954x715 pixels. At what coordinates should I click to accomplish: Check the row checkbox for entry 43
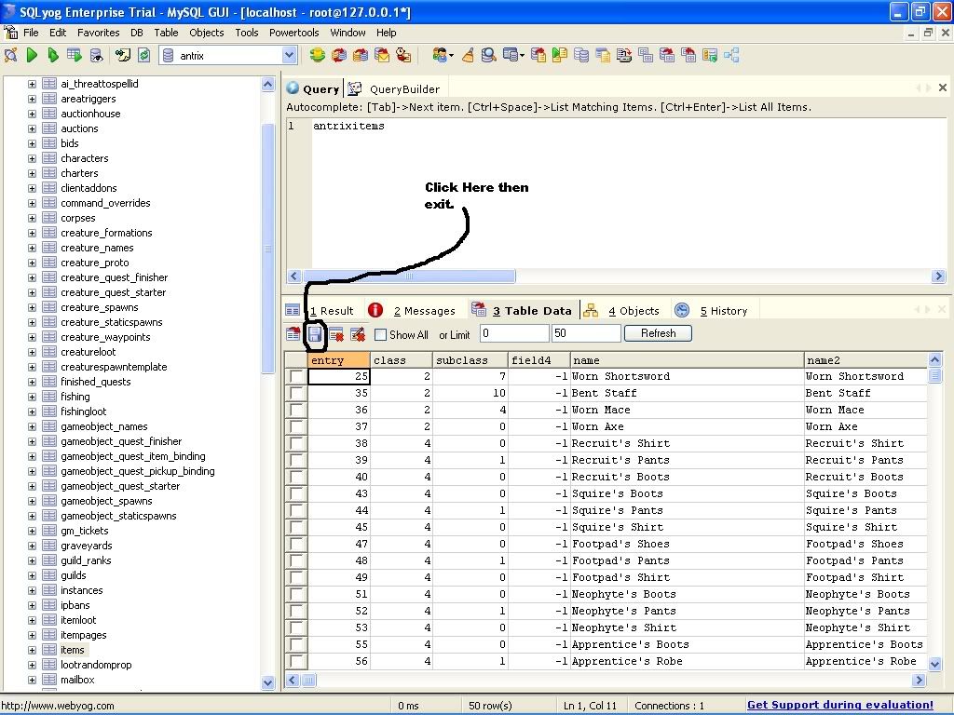click(x=296, y=493)
